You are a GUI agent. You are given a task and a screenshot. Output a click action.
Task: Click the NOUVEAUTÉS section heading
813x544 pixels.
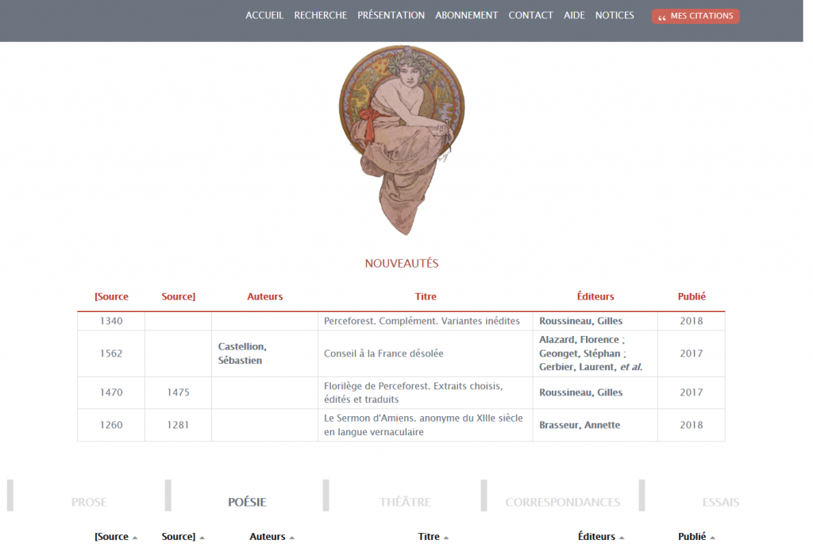[402, 264]
